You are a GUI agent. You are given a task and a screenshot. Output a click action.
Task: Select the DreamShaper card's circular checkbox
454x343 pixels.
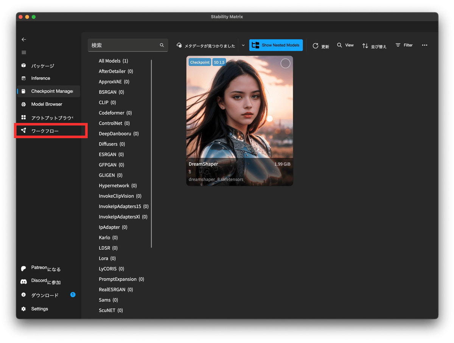tap(285, 63)
